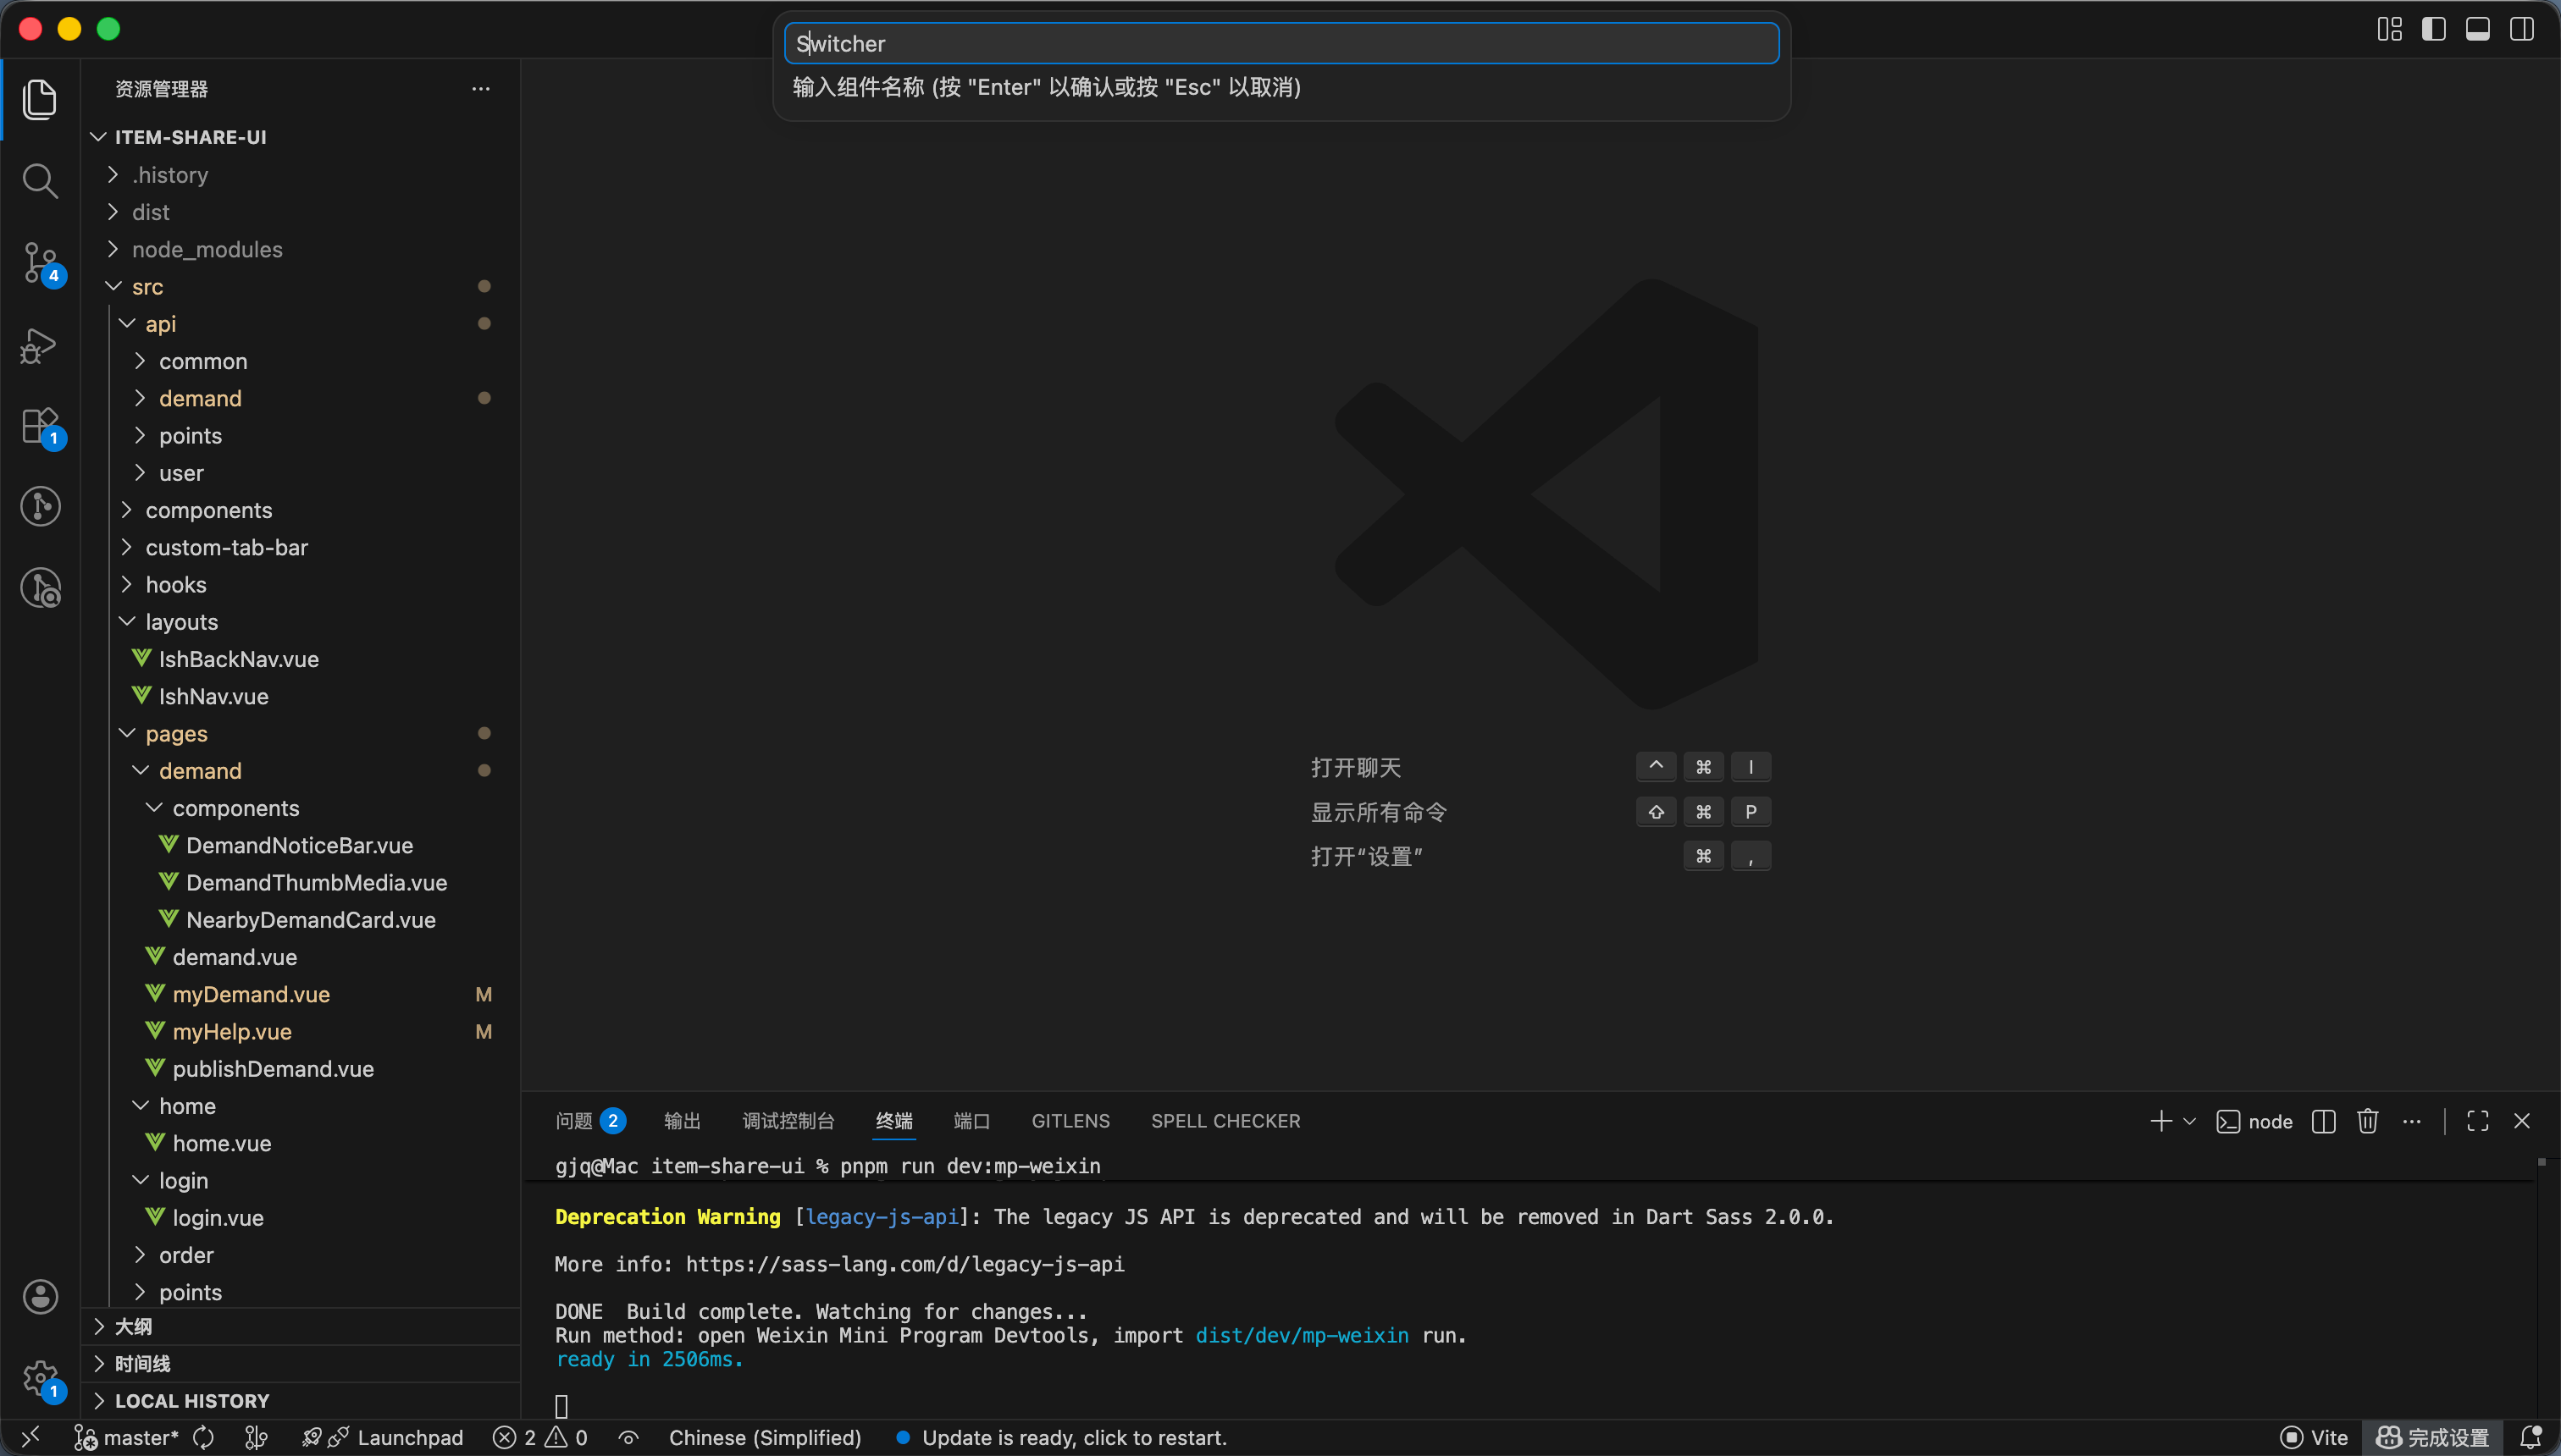
Task: Open Source Control view with badge 4
Action: 40,263
